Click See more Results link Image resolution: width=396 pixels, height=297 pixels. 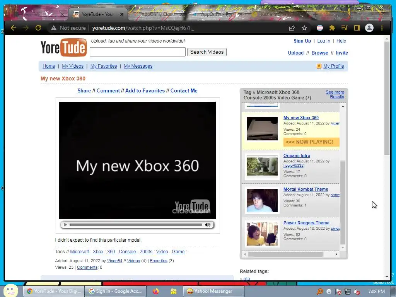[x=335, y=94]
